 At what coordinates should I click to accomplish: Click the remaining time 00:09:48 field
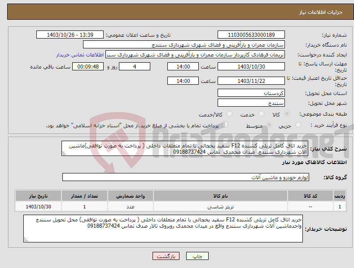pyautogui.click(x=88, y=66)
